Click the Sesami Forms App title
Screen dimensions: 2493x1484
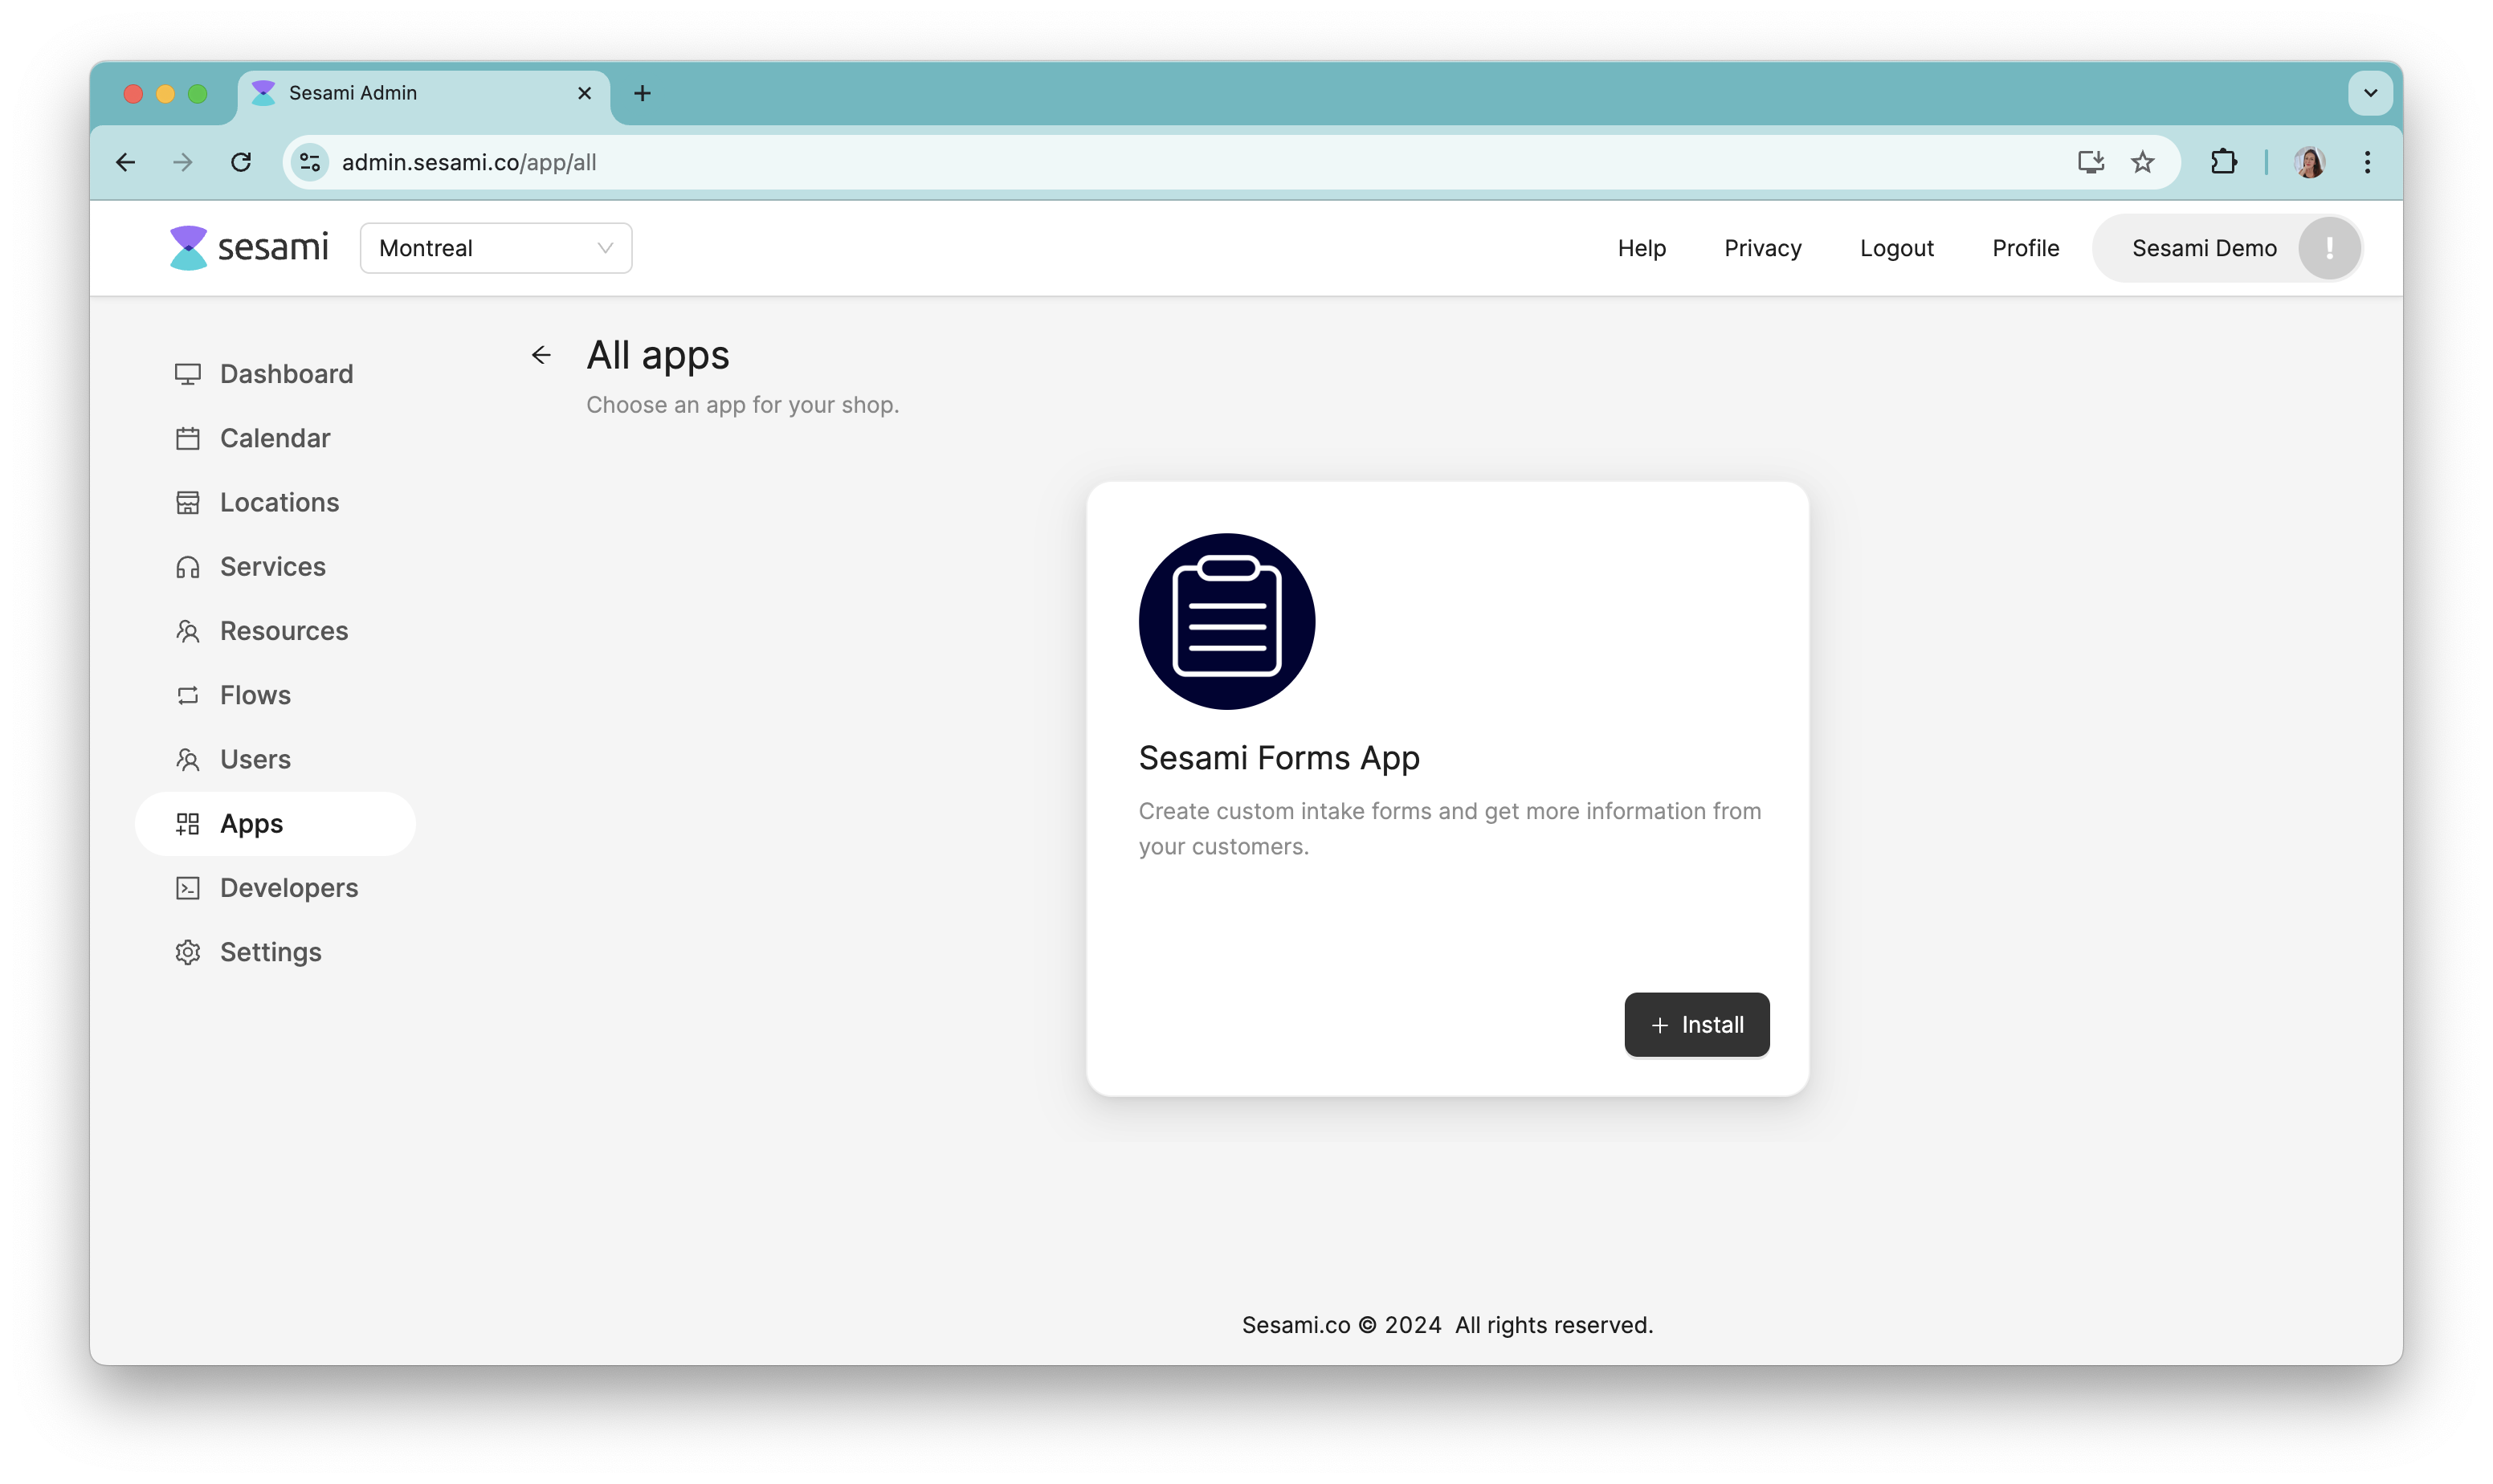[1278, 758]
